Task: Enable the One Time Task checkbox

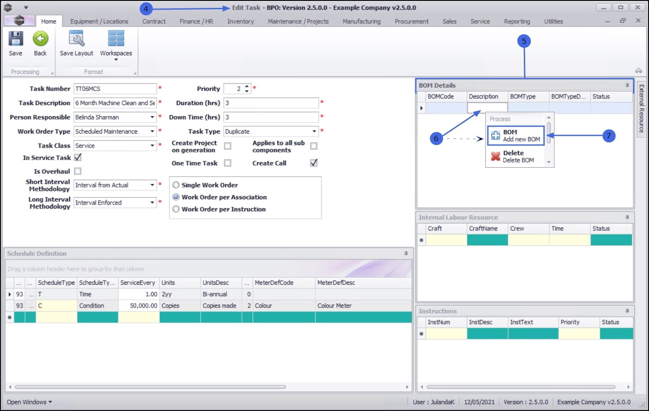Action: pos(227,163)
